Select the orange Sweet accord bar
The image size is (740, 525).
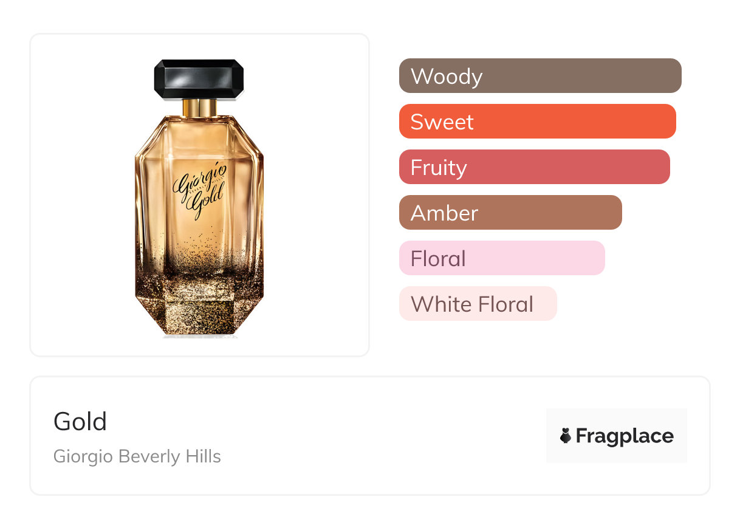click(x=537, y=122)
